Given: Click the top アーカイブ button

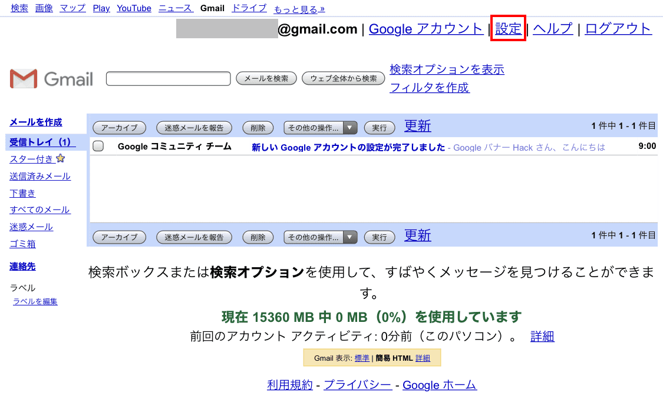Looking at the screenshot, I should coord(119,128).
